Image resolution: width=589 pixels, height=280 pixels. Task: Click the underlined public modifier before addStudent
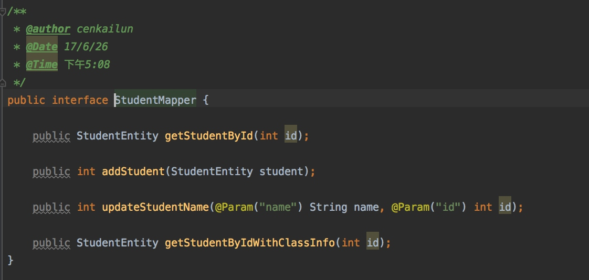tap(51, 171)
